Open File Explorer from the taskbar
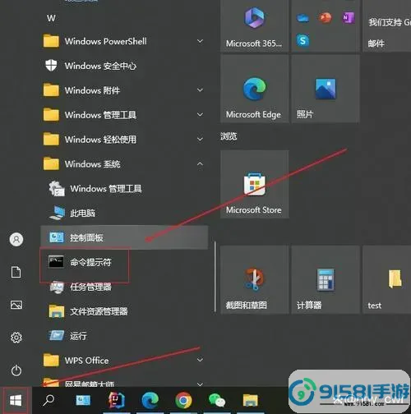Viewport: 411px width, 414px height. click(250, 401)
